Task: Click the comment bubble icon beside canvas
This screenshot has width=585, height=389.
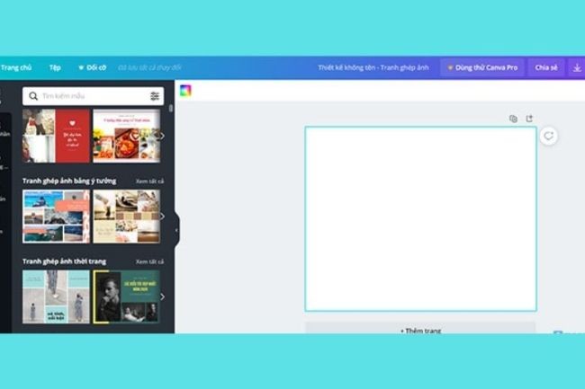Action: 548,137
